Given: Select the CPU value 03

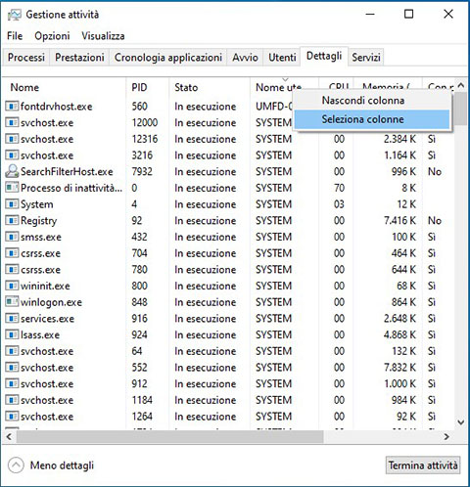Looking at the screenshot, I should click(339, 204).
